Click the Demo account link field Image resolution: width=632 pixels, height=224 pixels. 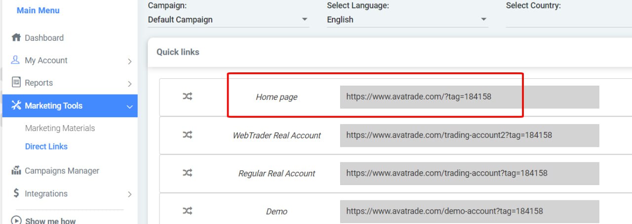[x=469, y=211]
